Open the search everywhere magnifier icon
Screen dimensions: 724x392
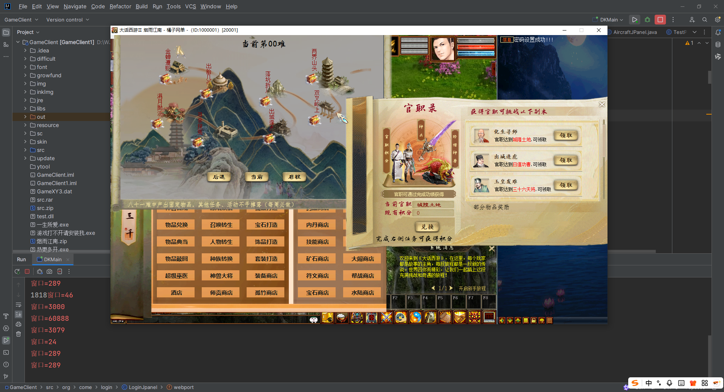coord(704,20)
